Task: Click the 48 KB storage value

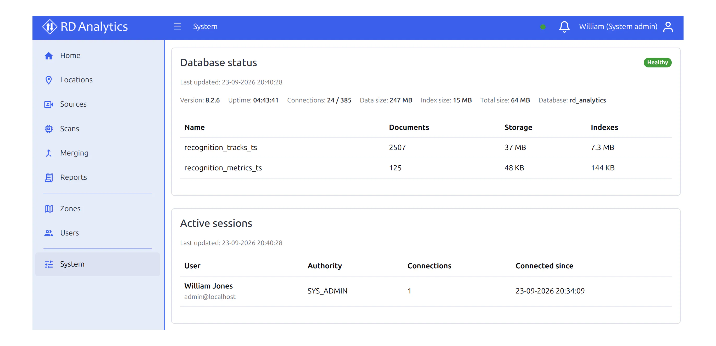Action: tap(514, 168)
